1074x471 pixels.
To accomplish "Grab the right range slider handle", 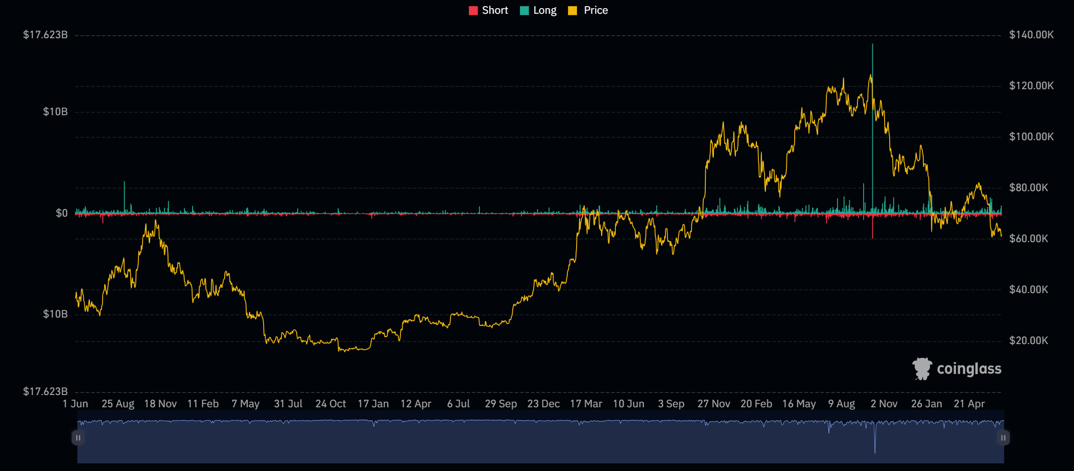I will coord(1003,437).
